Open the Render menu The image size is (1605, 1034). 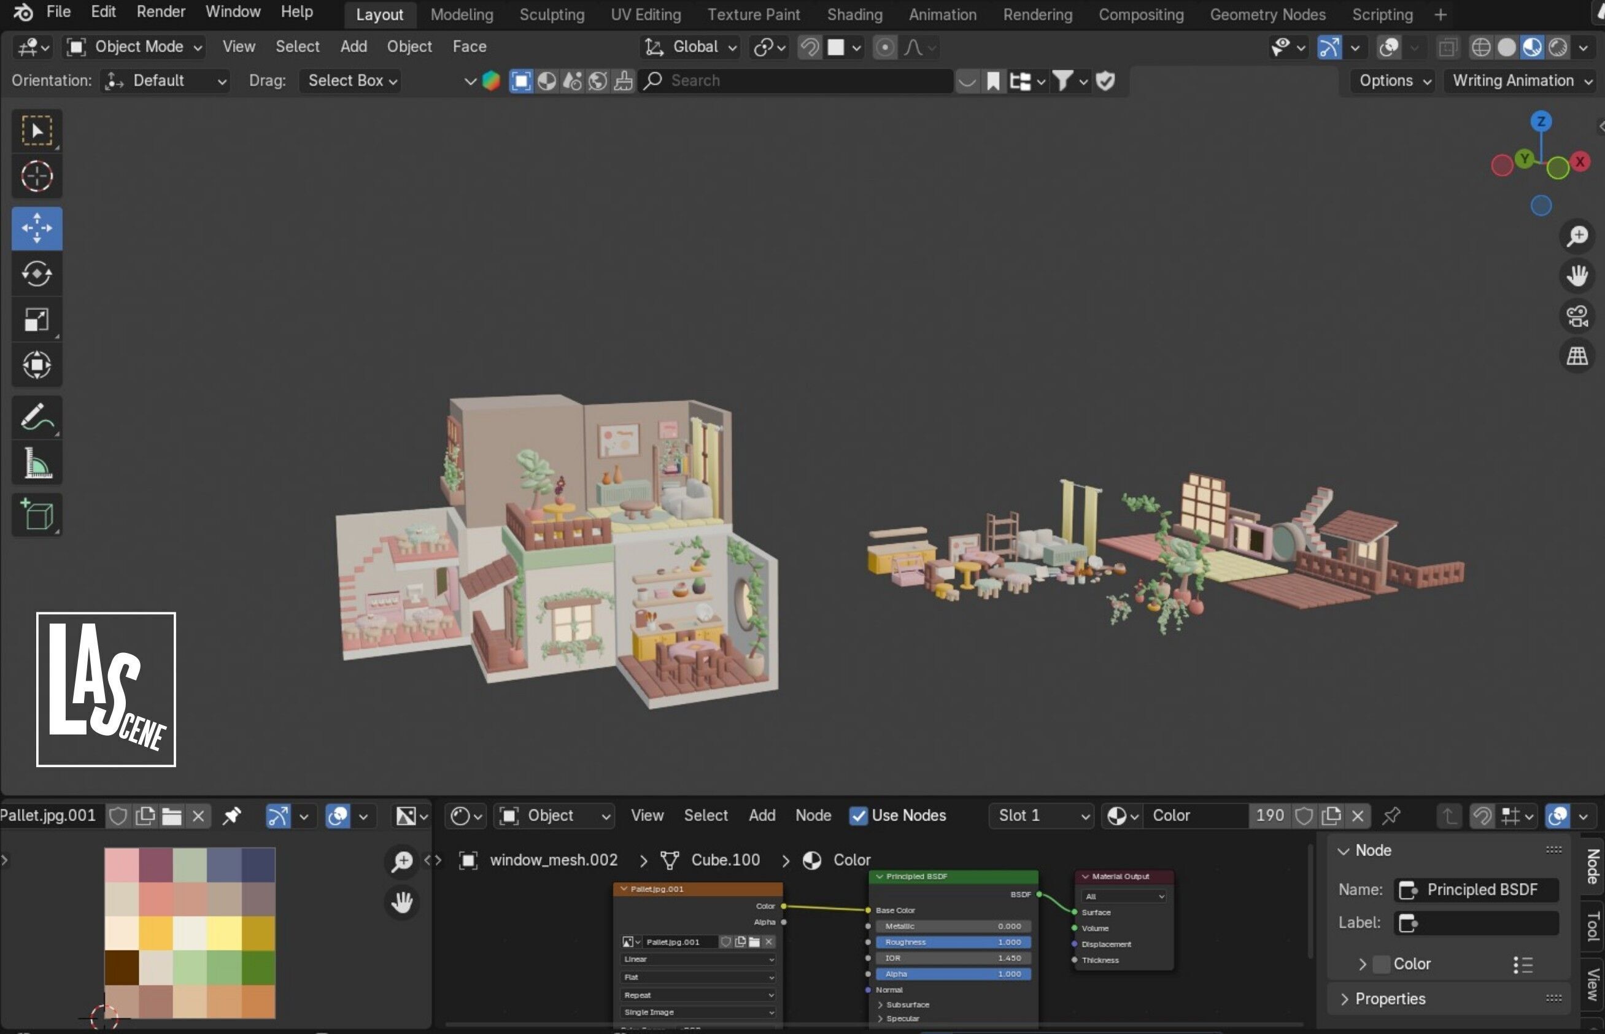click(161, 12)
